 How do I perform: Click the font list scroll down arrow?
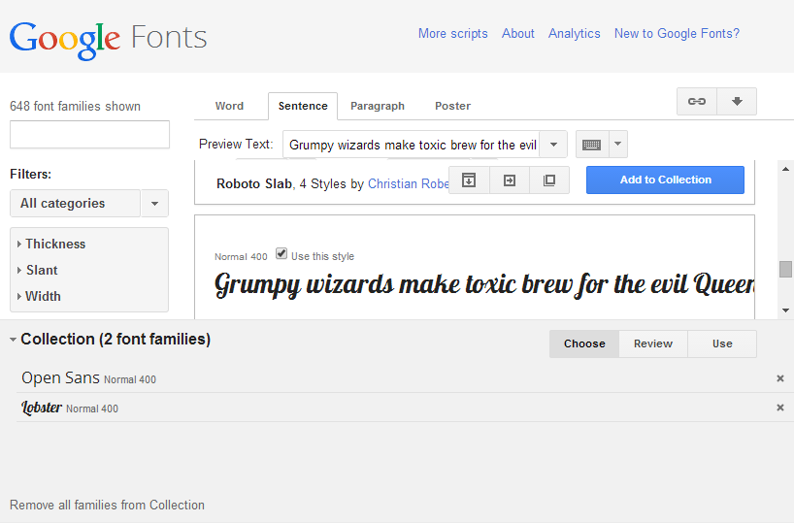[785, 311]
